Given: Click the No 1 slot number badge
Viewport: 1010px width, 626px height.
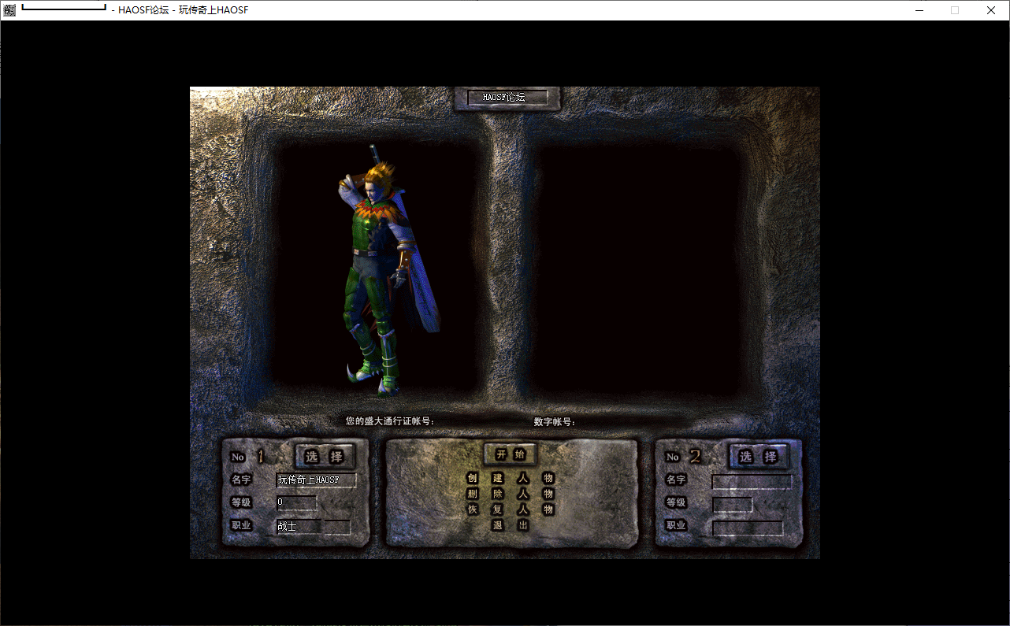Looking at the screenshot, I should point(247,457).
